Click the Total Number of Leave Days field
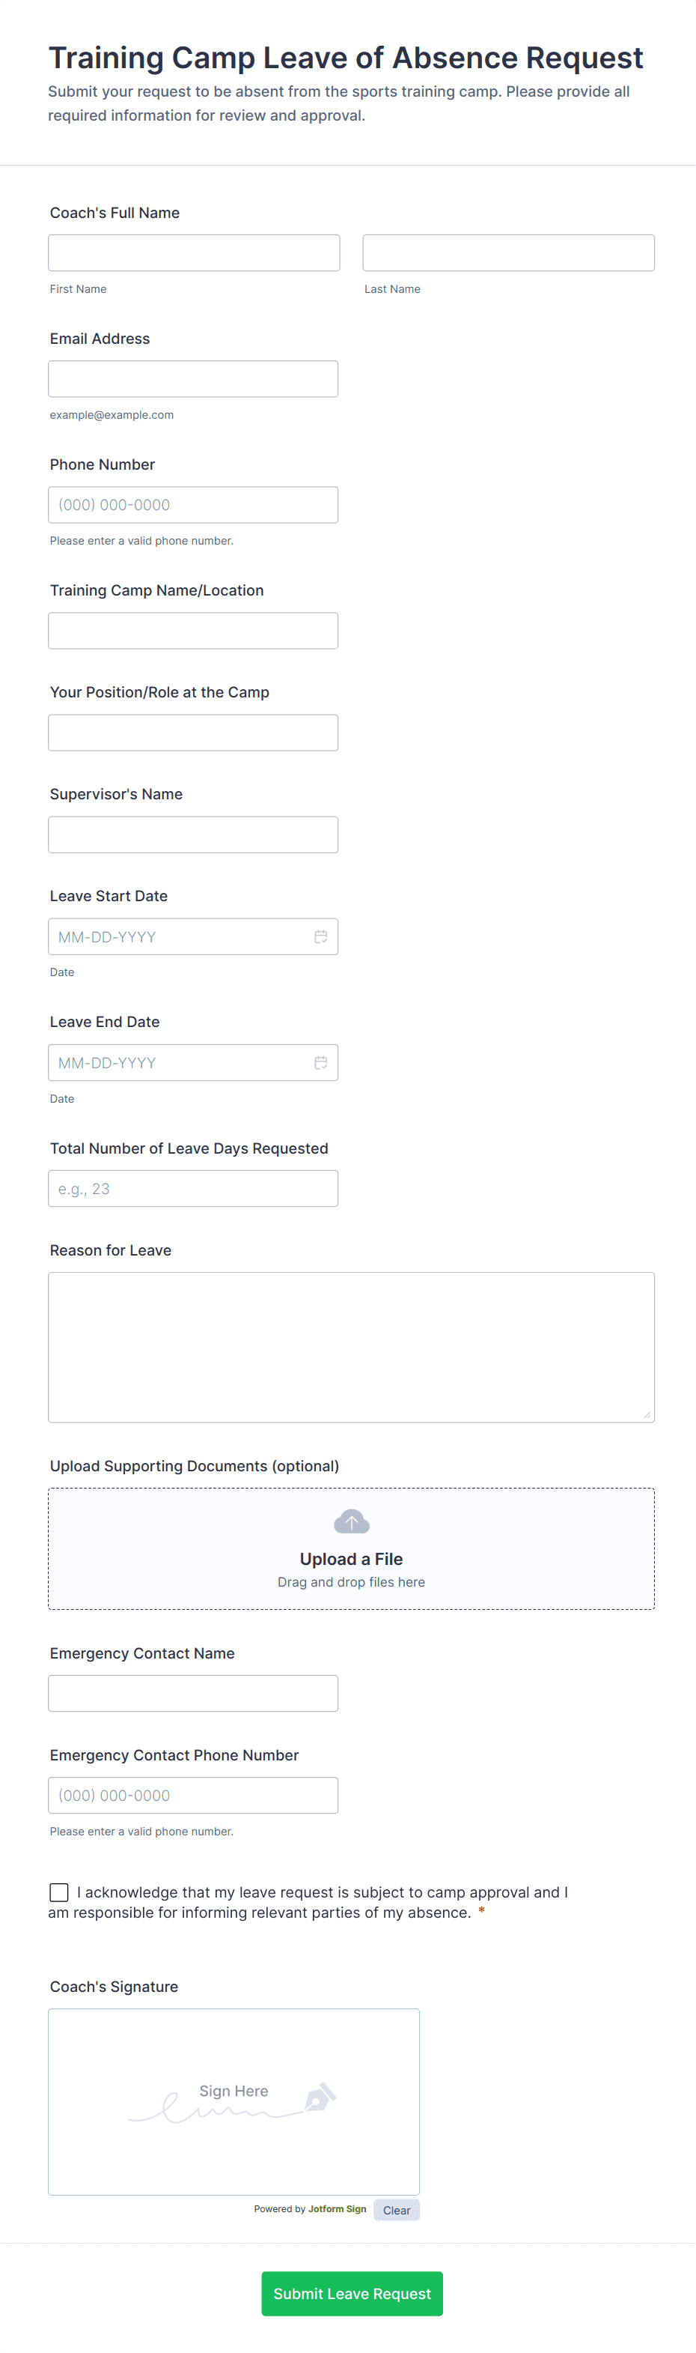The height and width of the screenshot is (2353, 696). click(x=193, y=1188)
